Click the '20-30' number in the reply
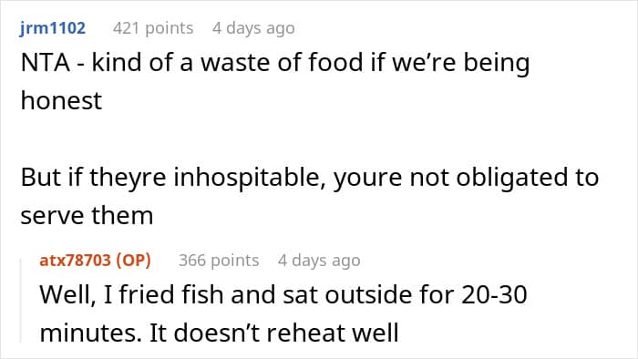The image size is (638, 359). tap(494, 294)
